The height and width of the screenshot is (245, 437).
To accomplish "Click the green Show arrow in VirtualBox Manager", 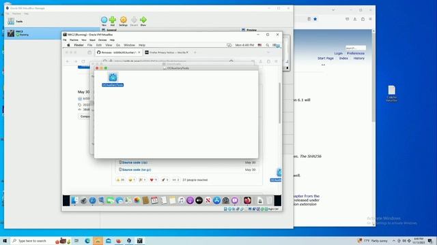I will point(143,21).
